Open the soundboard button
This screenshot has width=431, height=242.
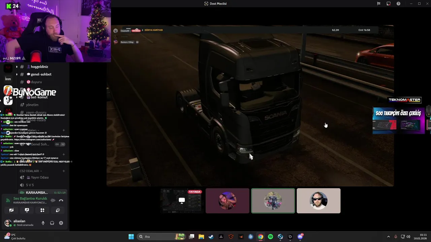pos(58,210)
